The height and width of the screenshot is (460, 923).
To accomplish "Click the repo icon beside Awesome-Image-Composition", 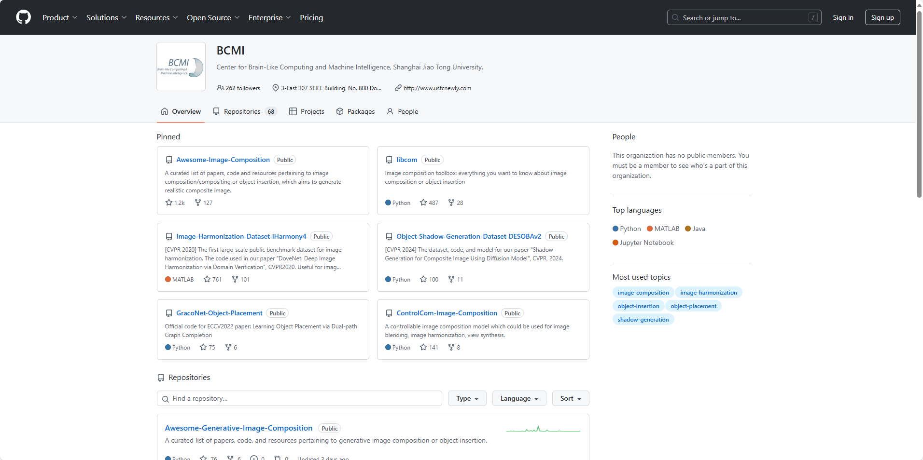I will point(169,160).
